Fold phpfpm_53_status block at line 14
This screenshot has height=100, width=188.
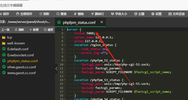pos(65,80)
